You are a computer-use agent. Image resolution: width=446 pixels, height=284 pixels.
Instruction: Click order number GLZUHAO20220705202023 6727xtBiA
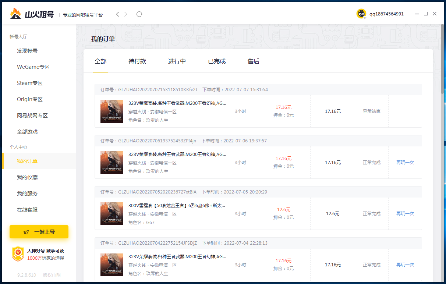pos(157,192)
